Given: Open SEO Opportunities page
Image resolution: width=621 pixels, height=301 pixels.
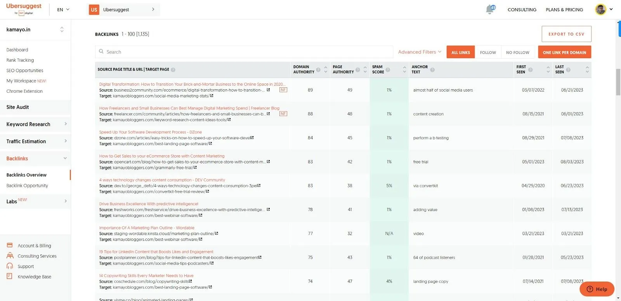Looking at the screenshot, I should click(25, 71).
